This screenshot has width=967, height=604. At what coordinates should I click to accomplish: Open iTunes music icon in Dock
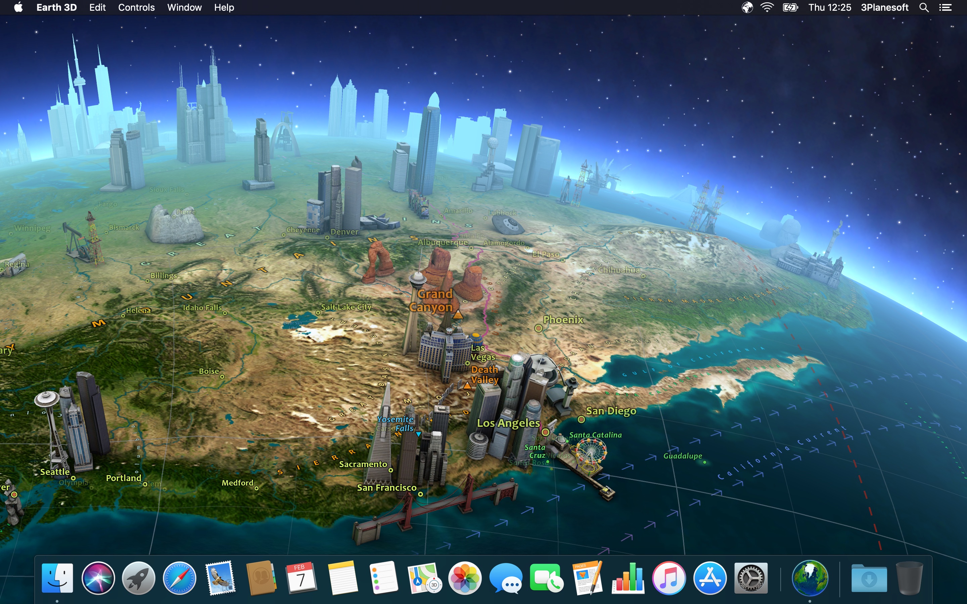(669, 577)
